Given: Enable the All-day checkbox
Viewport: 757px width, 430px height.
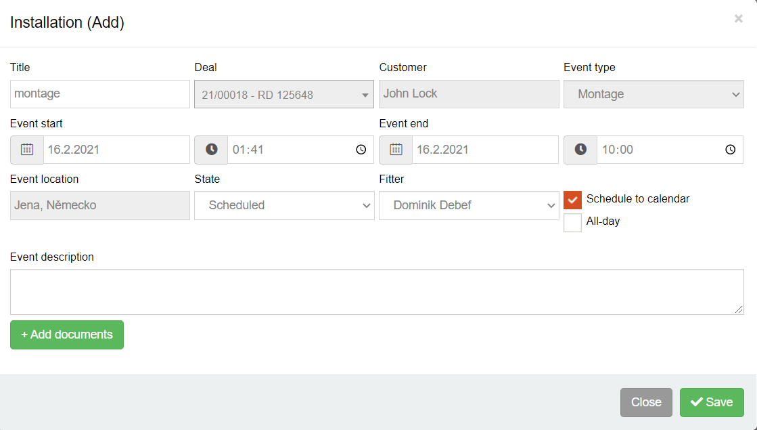Looking at the screenshot, I should (x=572, y=223).
